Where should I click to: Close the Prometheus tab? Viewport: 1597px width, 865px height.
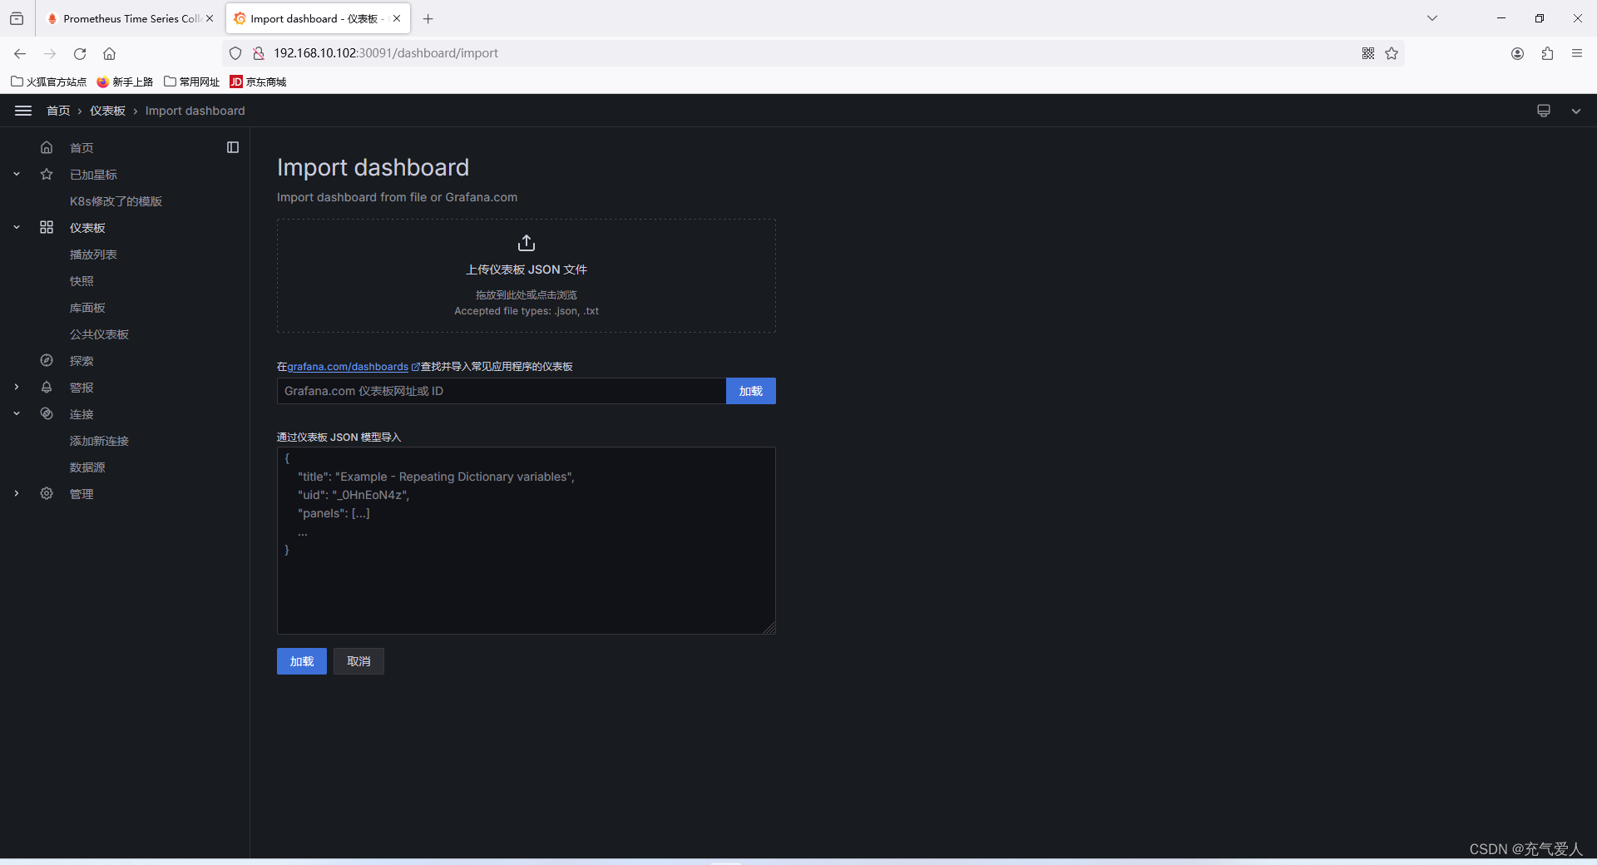point(210,18)
